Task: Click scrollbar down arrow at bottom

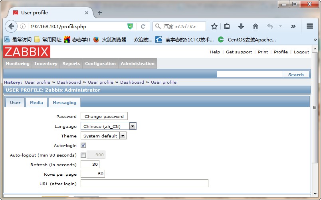Action: (x=315, y=194)
